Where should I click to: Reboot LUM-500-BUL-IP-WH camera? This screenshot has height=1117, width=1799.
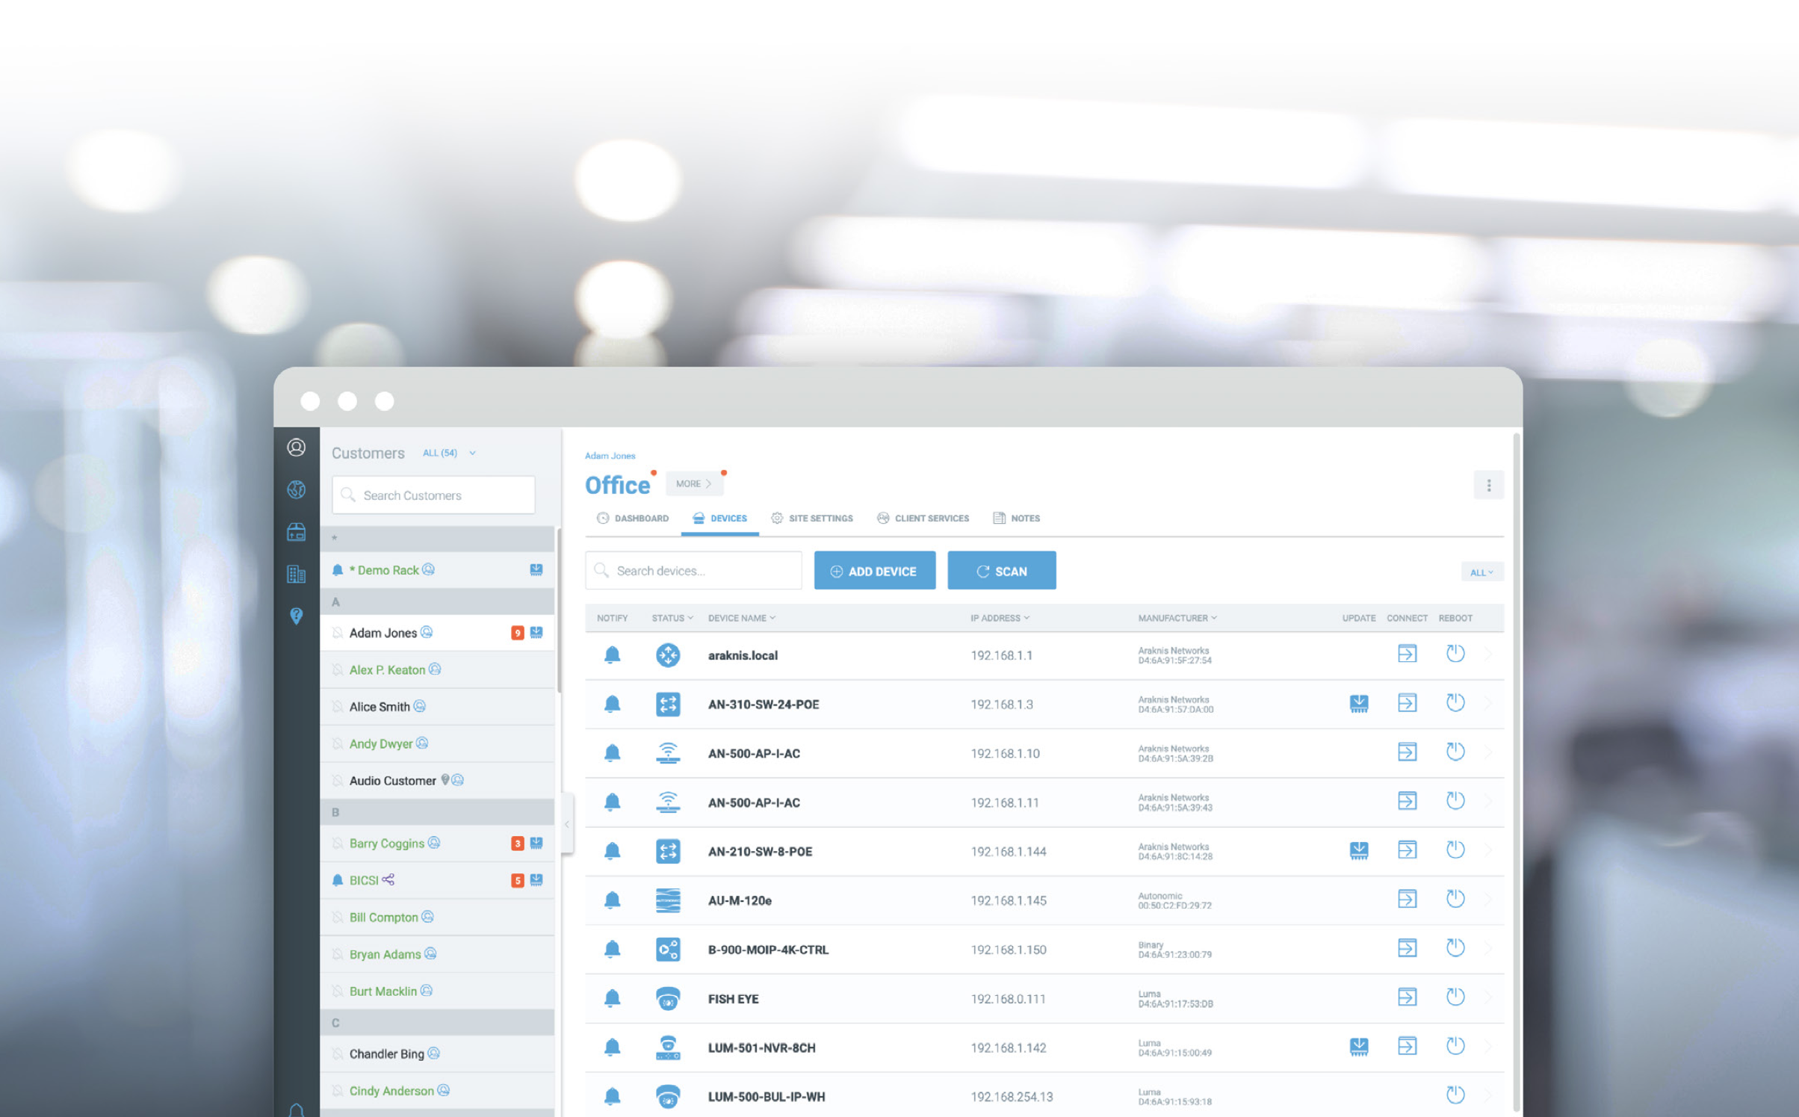tap(1455, 1095)
